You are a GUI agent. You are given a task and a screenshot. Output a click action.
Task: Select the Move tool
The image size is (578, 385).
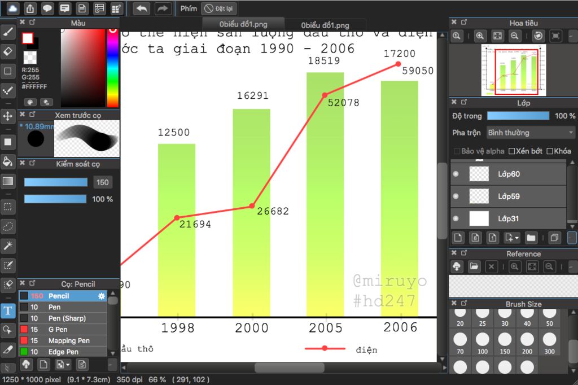pos(8,116)
